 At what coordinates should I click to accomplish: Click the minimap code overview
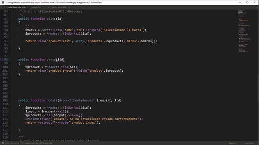click(245, 31)
